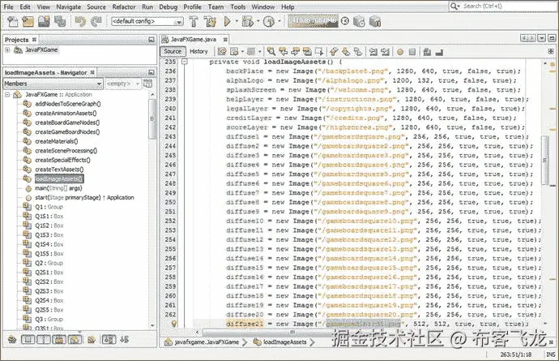The width and height of the screenshot is (559, 361).
Task: Click the Clean and Build icon
Action: click(210, 22)
